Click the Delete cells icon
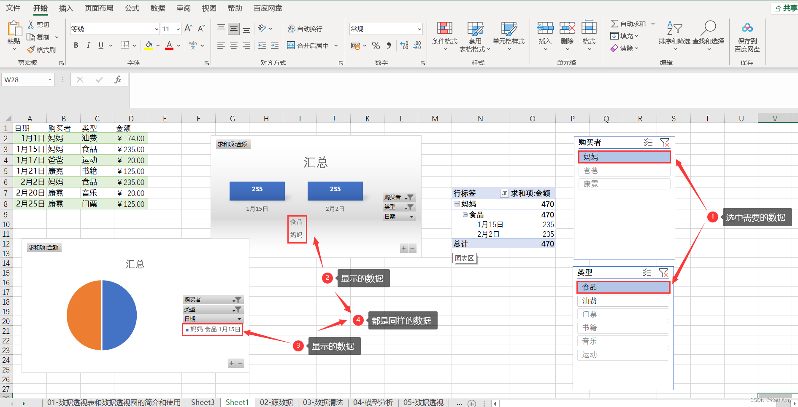798x407 pixels. (x=567, y=28)
